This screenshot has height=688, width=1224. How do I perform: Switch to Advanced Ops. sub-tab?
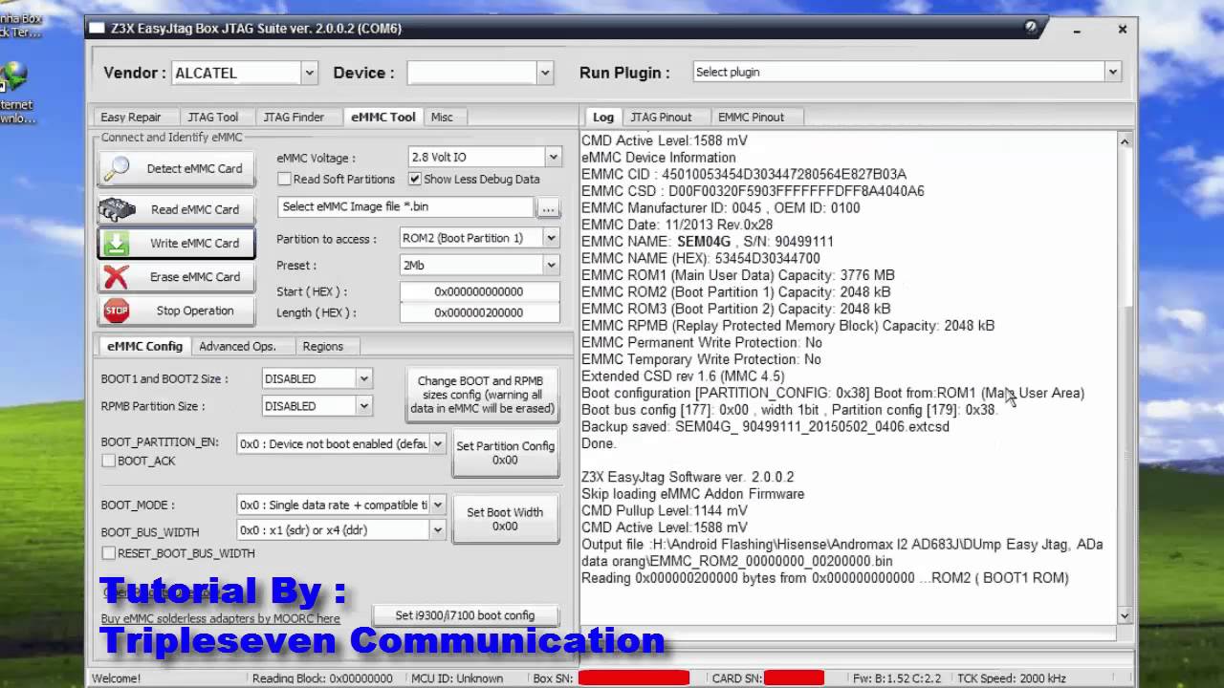(x=237, y=346)
